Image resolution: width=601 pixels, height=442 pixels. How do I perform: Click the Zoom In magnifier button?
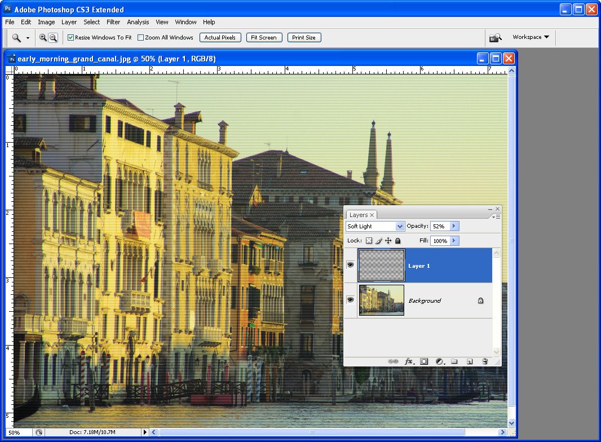[43, 38]
